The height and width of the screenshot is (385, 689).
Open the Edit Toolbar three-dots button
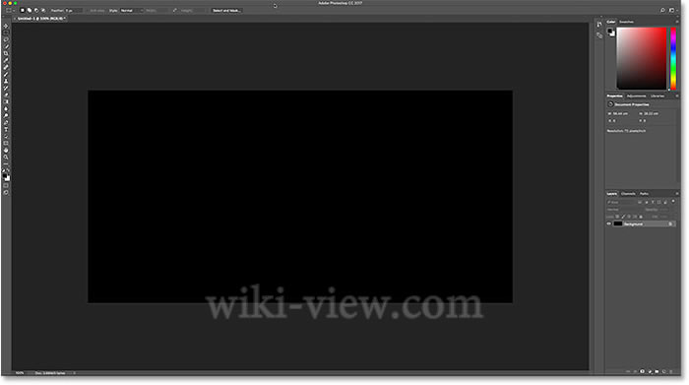tap(6, 163)
